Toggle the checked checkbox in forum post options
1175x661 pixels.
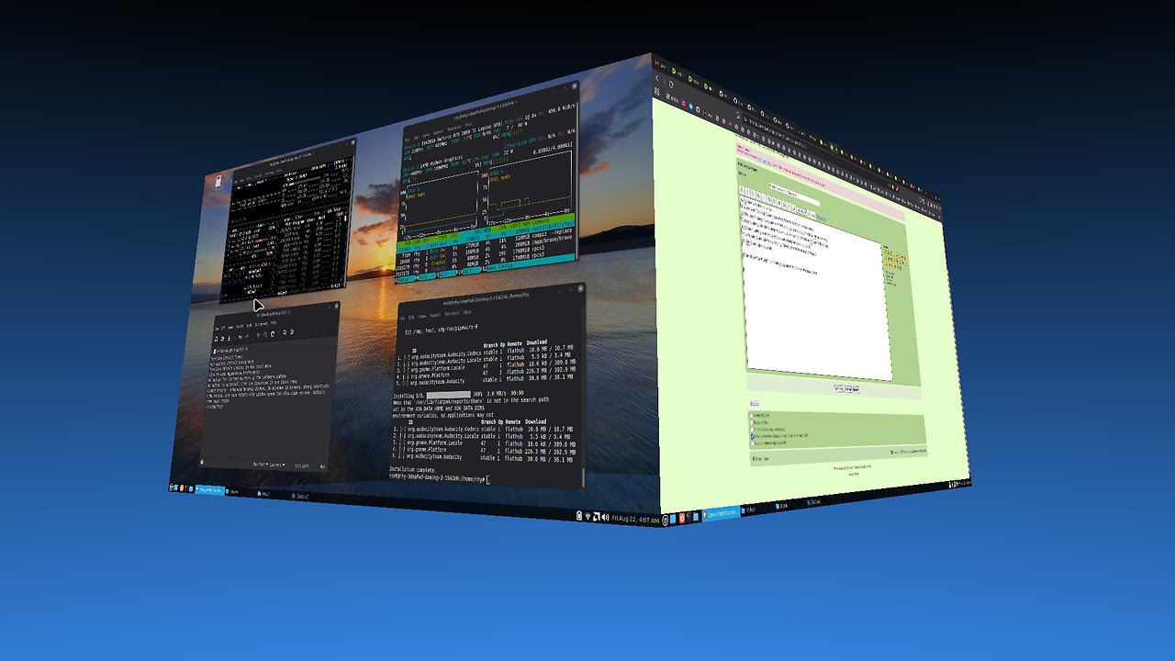[752, 437]
